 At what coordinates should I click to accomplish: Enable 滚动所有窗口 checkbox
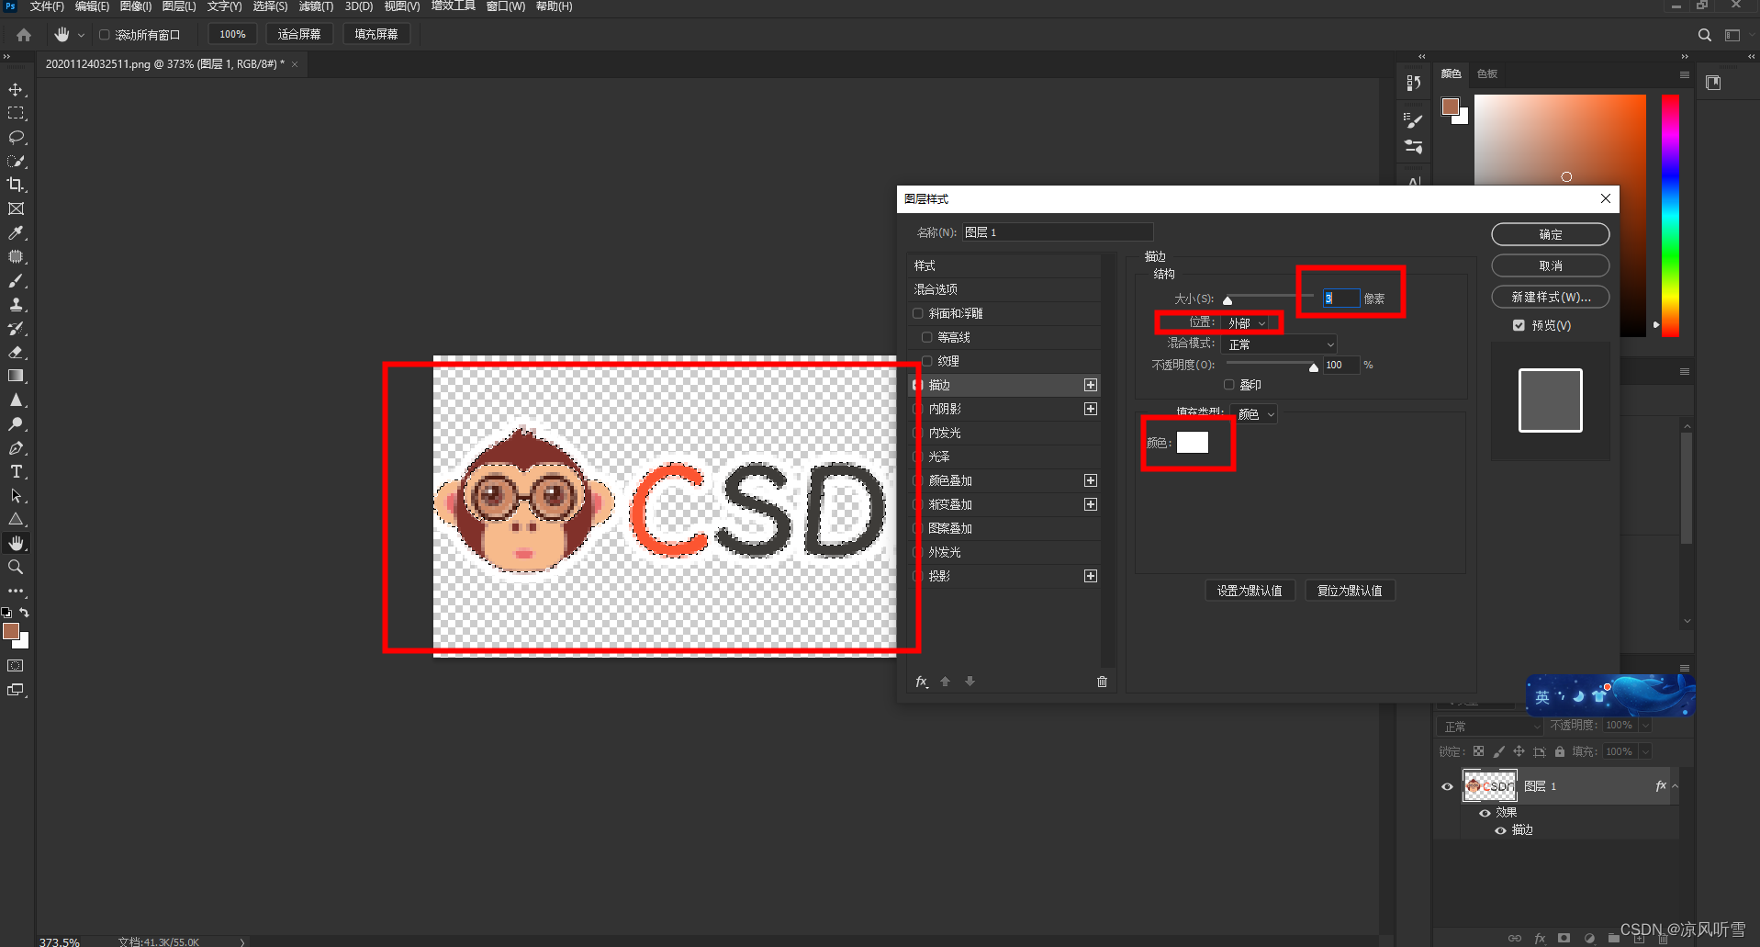tap(104, 35)
